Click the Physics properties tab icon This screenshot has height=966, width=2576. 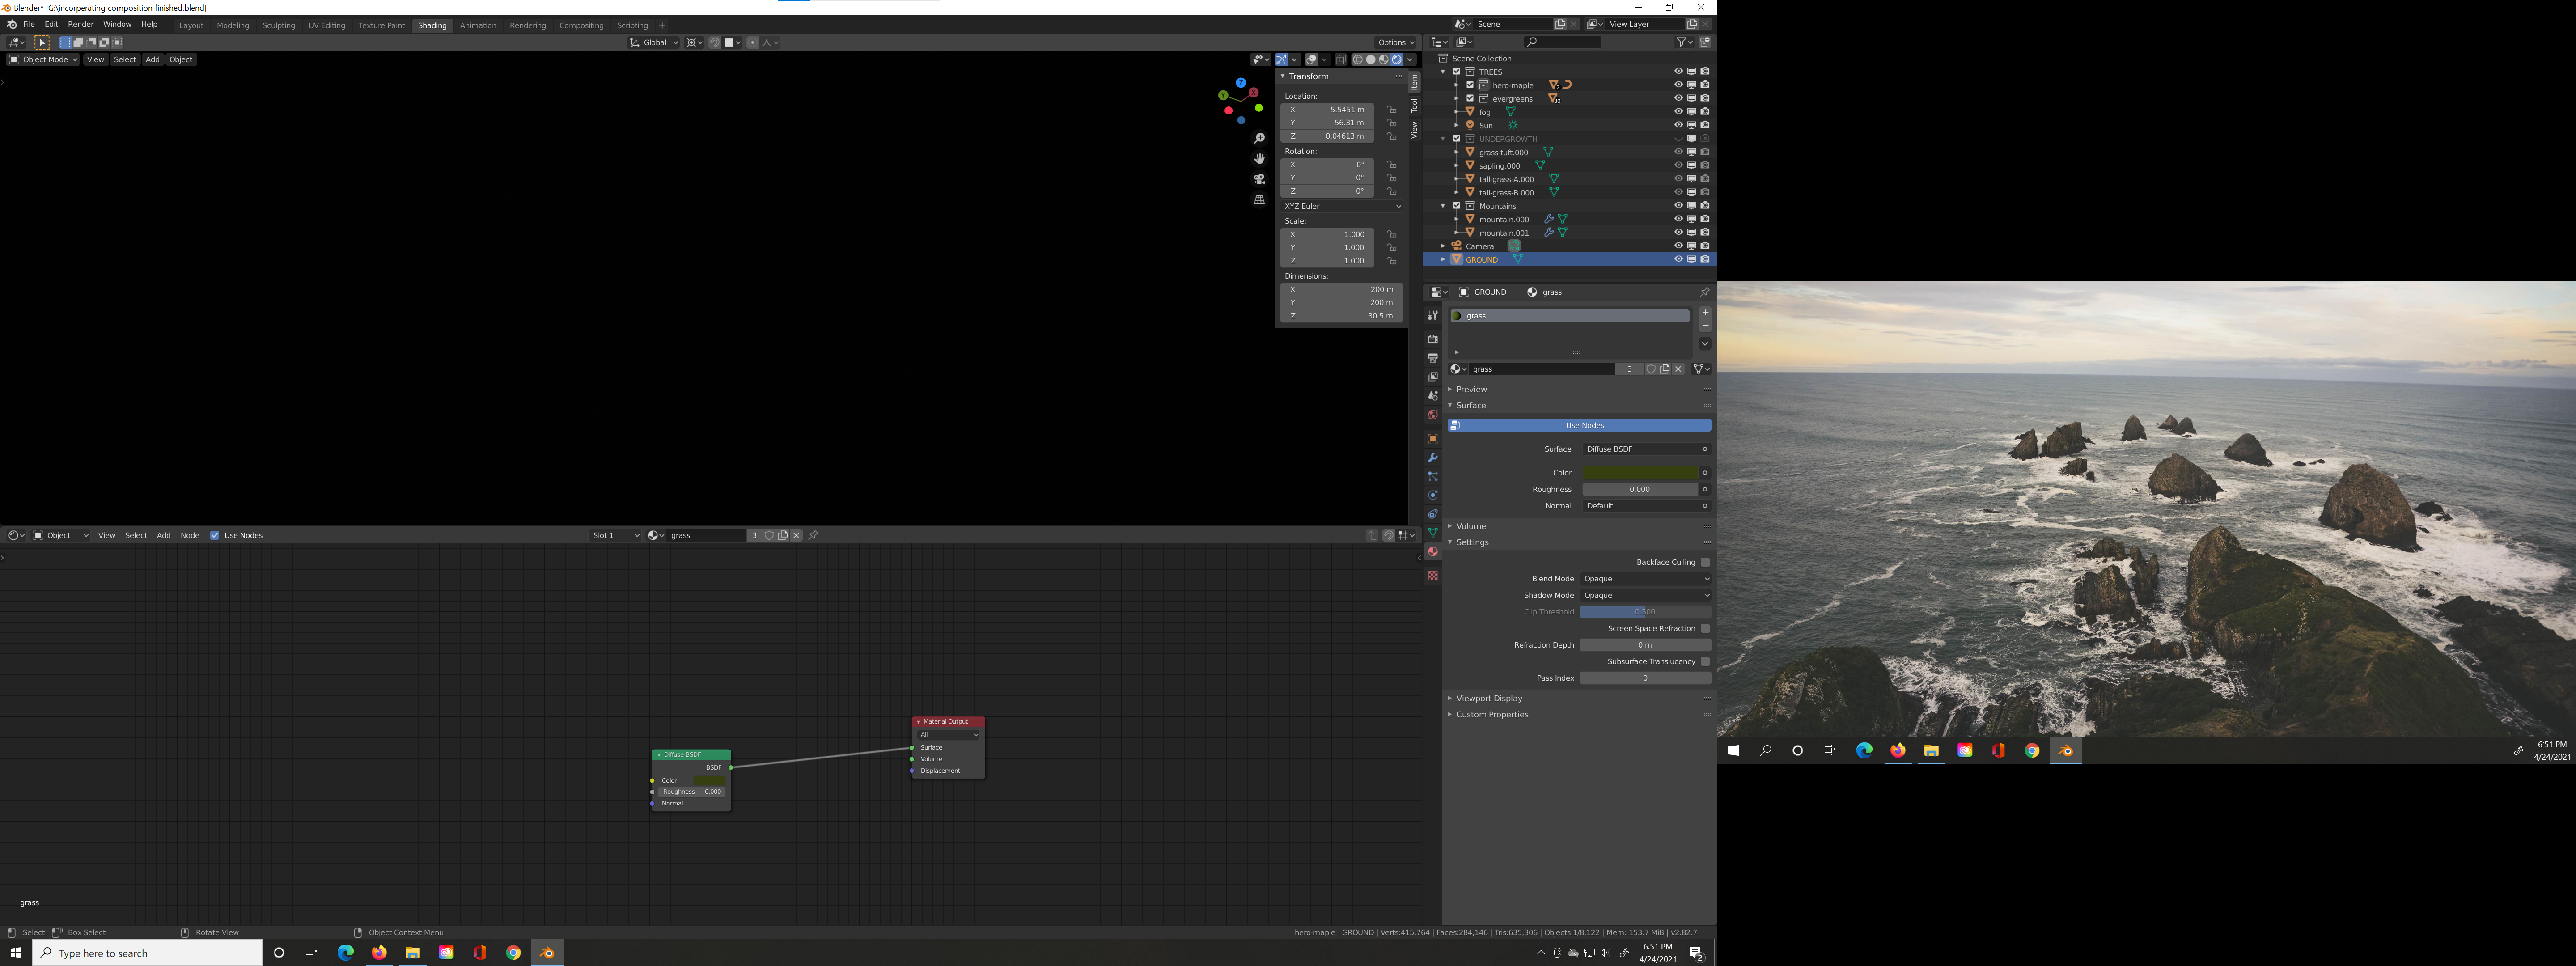pos(1432,495)
